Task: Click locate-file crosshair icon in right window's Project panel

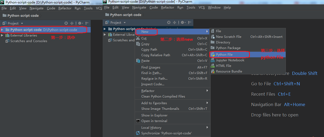Action: pos(169,23)
